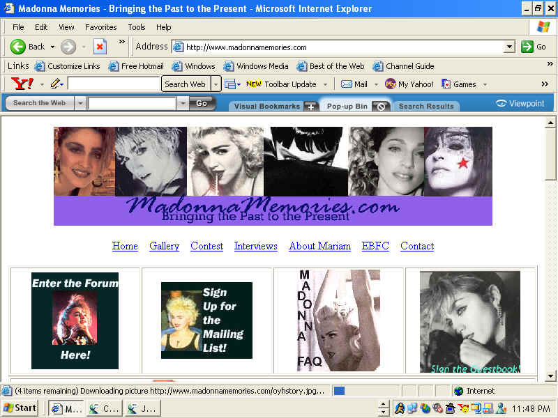Open the Viewpoint search field history dropdown

click(x=182, y=103)
